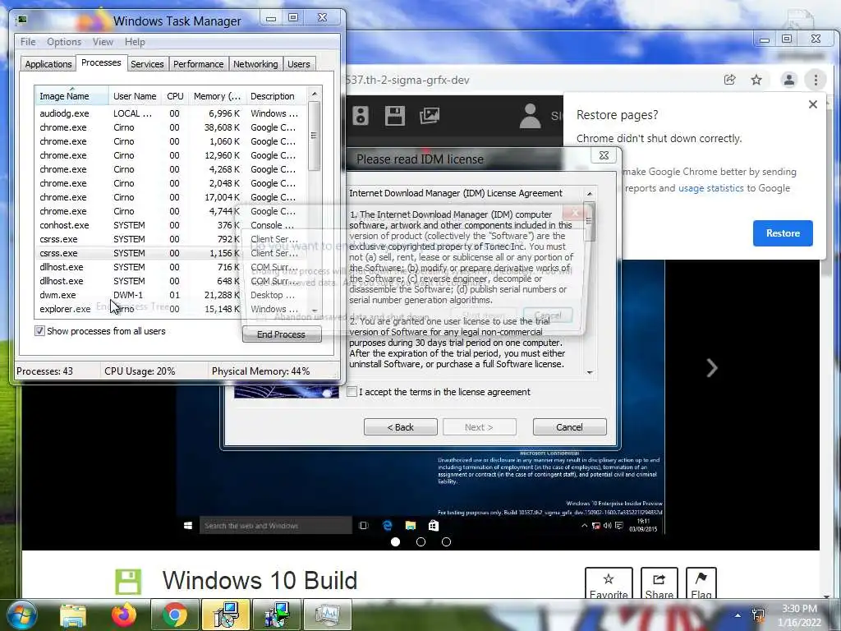Screen dimensions: 841x631
Task: Click the network tray icon
Action: click(x=758, y=615)
